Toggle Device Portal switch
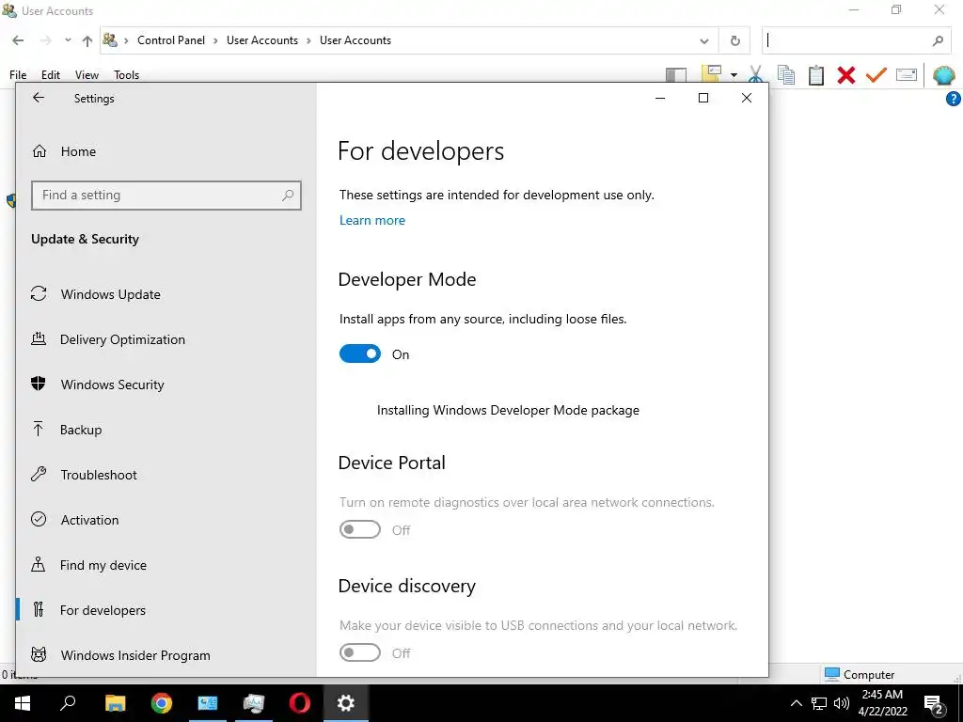963x722 pixels. pos(360,529)
